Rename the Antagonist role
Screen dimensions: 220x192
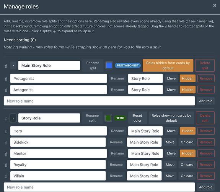coord(117,90)
